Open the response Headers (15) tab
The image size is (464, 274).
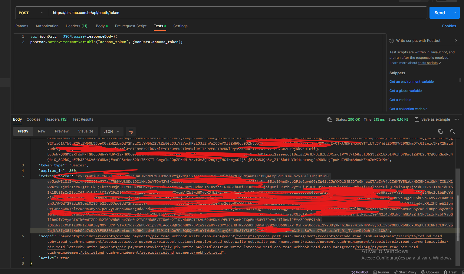(56, 119)
